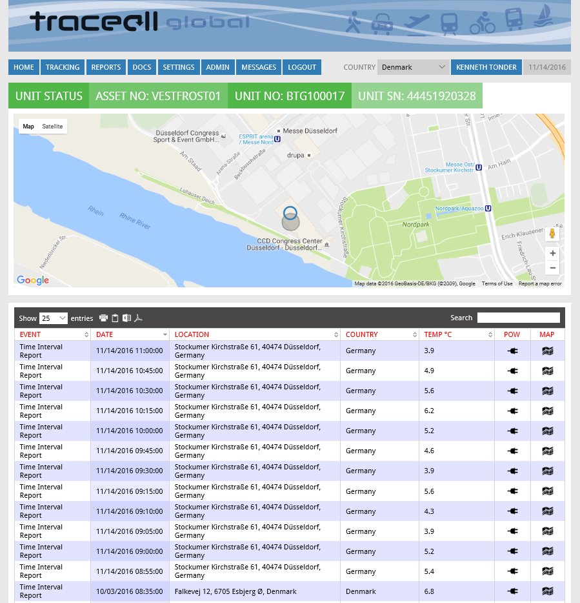Open the Country dropdown showing Denmark
Viewport: 580px width, 603px height.
413,67
